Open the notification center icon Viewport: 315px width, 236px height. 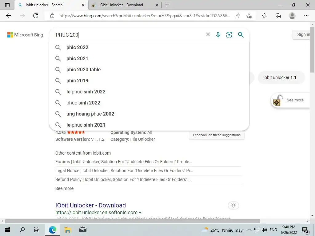[305, 230]
